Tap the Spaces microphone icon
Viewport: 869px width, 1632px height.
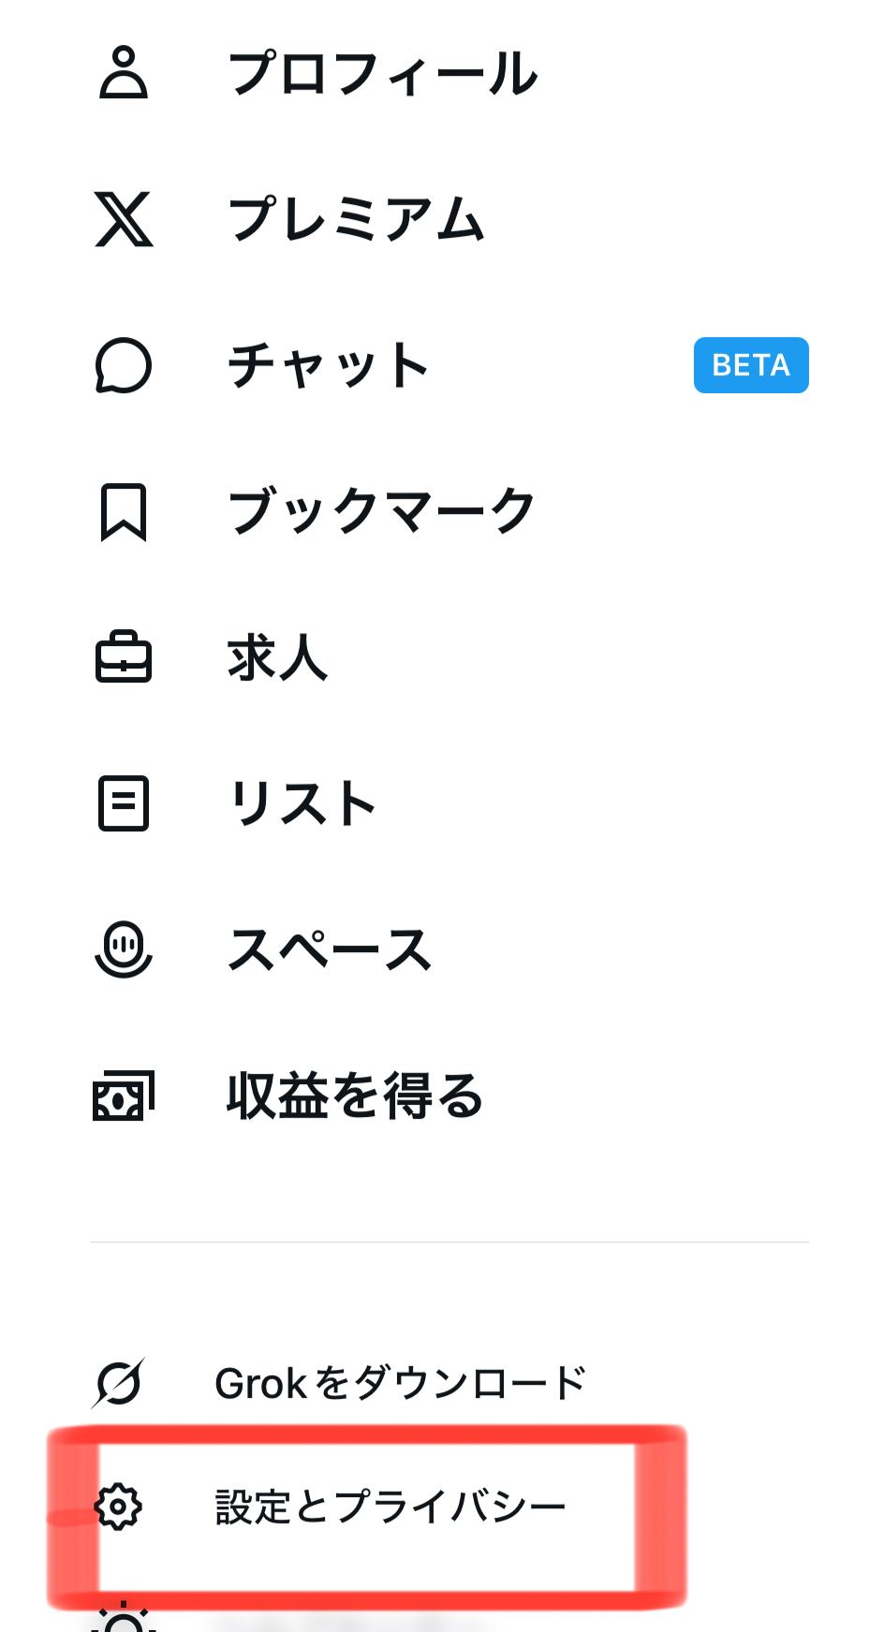coord(124,949)
